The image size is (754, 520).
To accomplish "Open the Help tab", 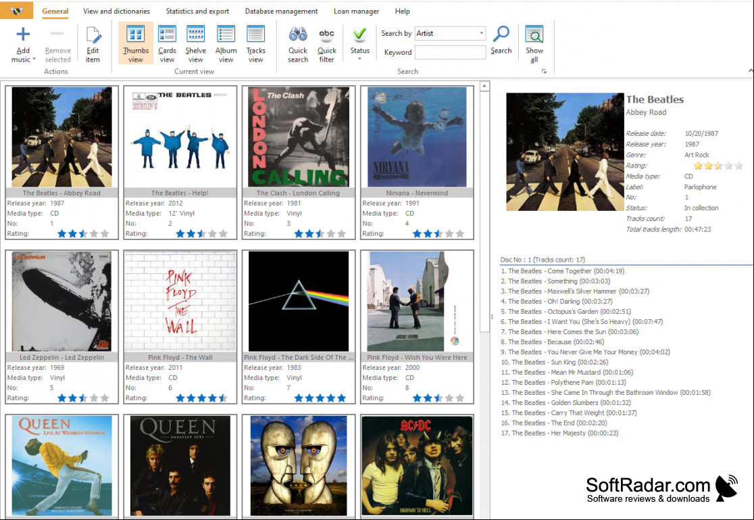I will tap(403, 11).
